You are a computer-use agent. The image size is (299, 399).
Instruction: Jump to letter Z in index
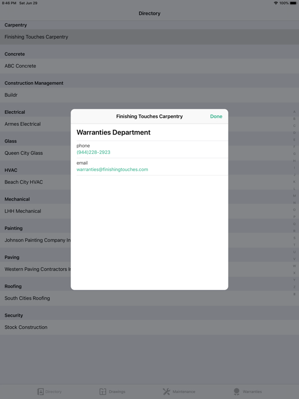[x=294, y=287]
